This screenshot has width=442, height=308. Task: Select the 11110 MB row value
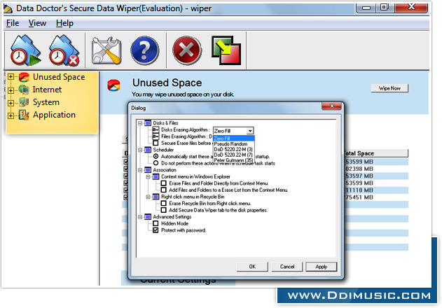(359, 190)
